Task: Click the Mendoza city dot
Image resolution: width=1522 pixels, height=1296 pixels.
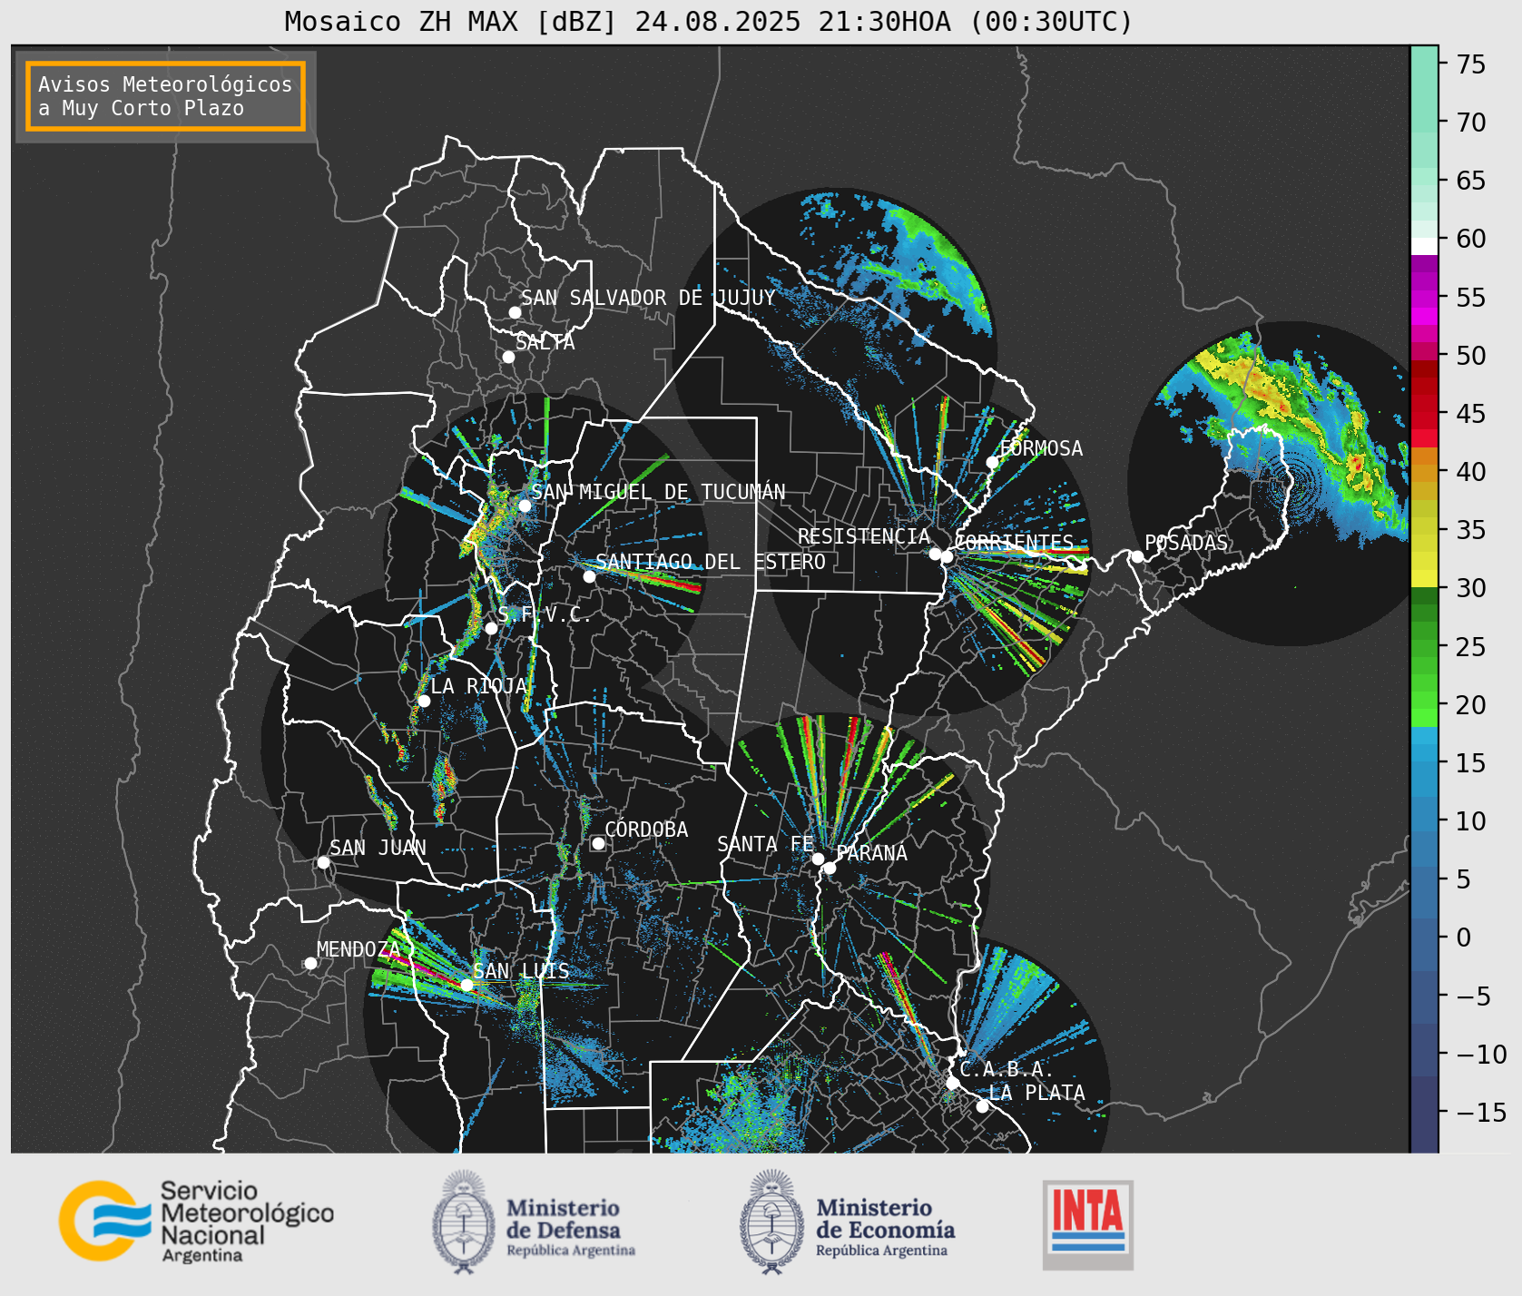Action: pos(310,963)
